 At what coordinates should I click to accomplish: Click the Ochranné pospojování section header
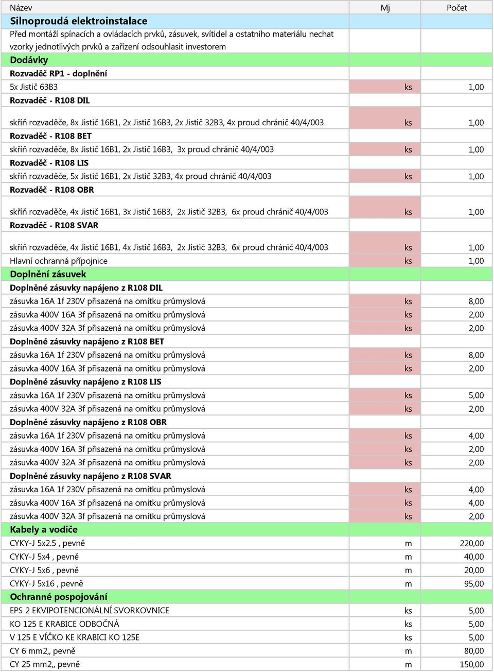click(246, 597)
